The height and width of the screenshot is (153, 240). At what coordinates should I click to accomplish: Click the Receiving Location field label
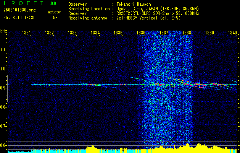(x=89, y=9)
